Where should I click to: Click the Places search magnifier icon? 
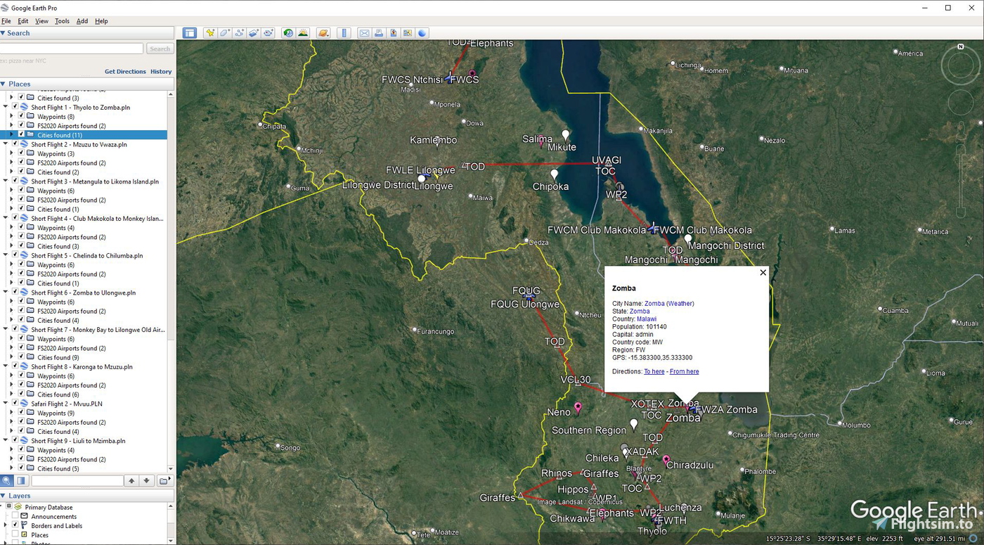click(x=6, y=480)
